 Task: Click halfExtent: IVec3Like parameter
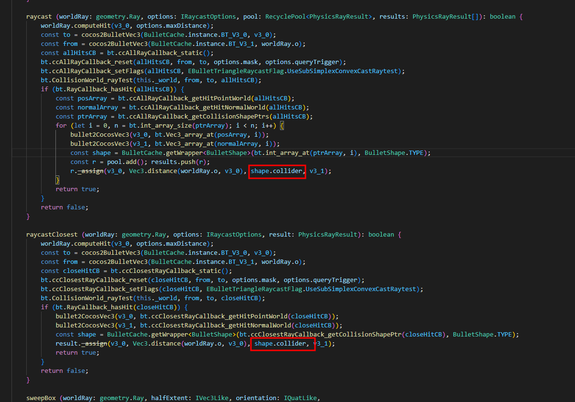coord(190,398)
